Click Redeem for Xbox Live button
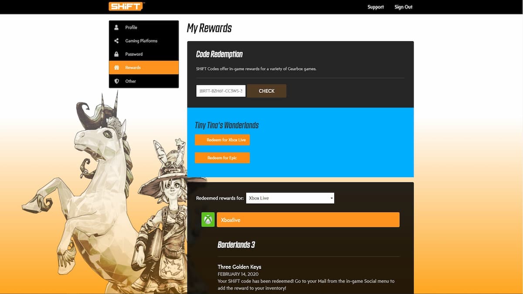This screenshot has width=523, height=294. pos(222,140)
